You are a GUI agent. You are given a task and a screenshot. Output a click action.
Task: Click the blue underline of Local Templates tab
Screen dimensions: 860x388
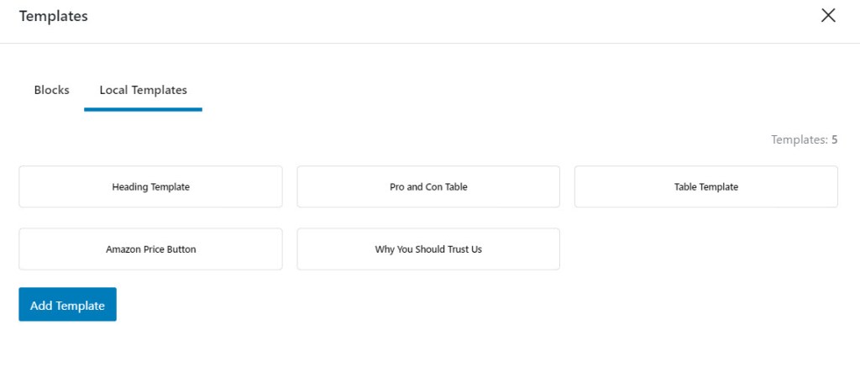tap(143, 110)
